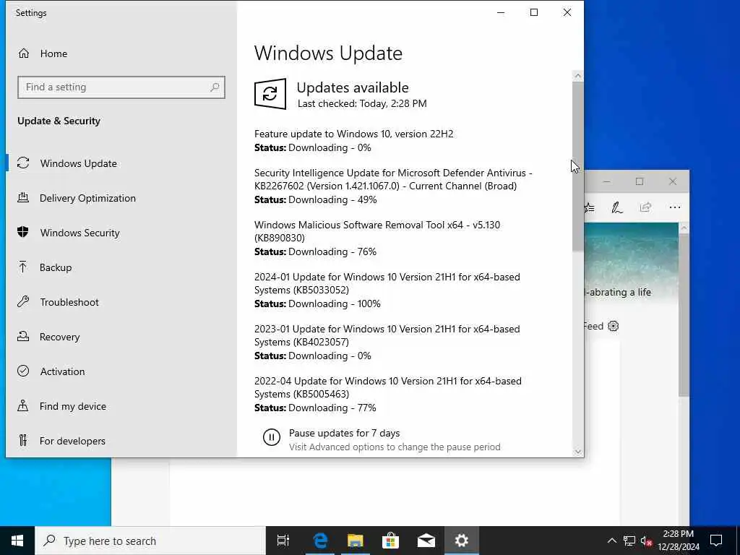Open the Windows Start menu
Image resolution: width=740 pixels, height=555 pixels.
click(x=17, y=541)
